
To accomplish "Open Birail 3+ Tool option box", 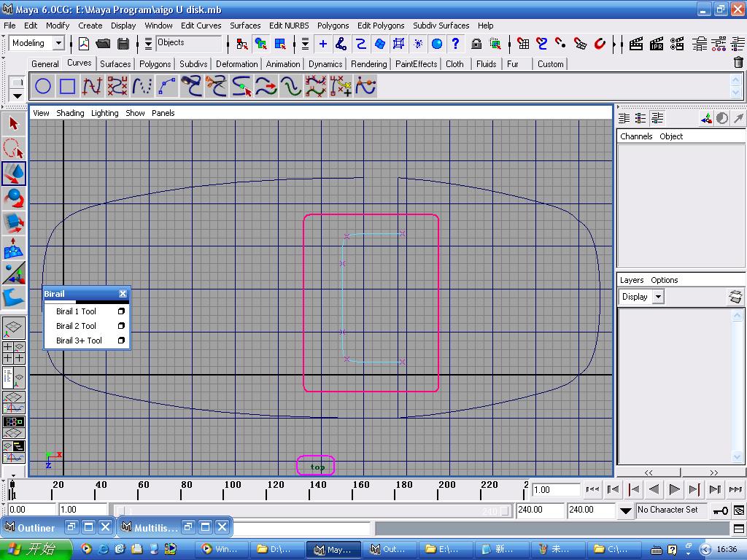I will tap(121, 341).
